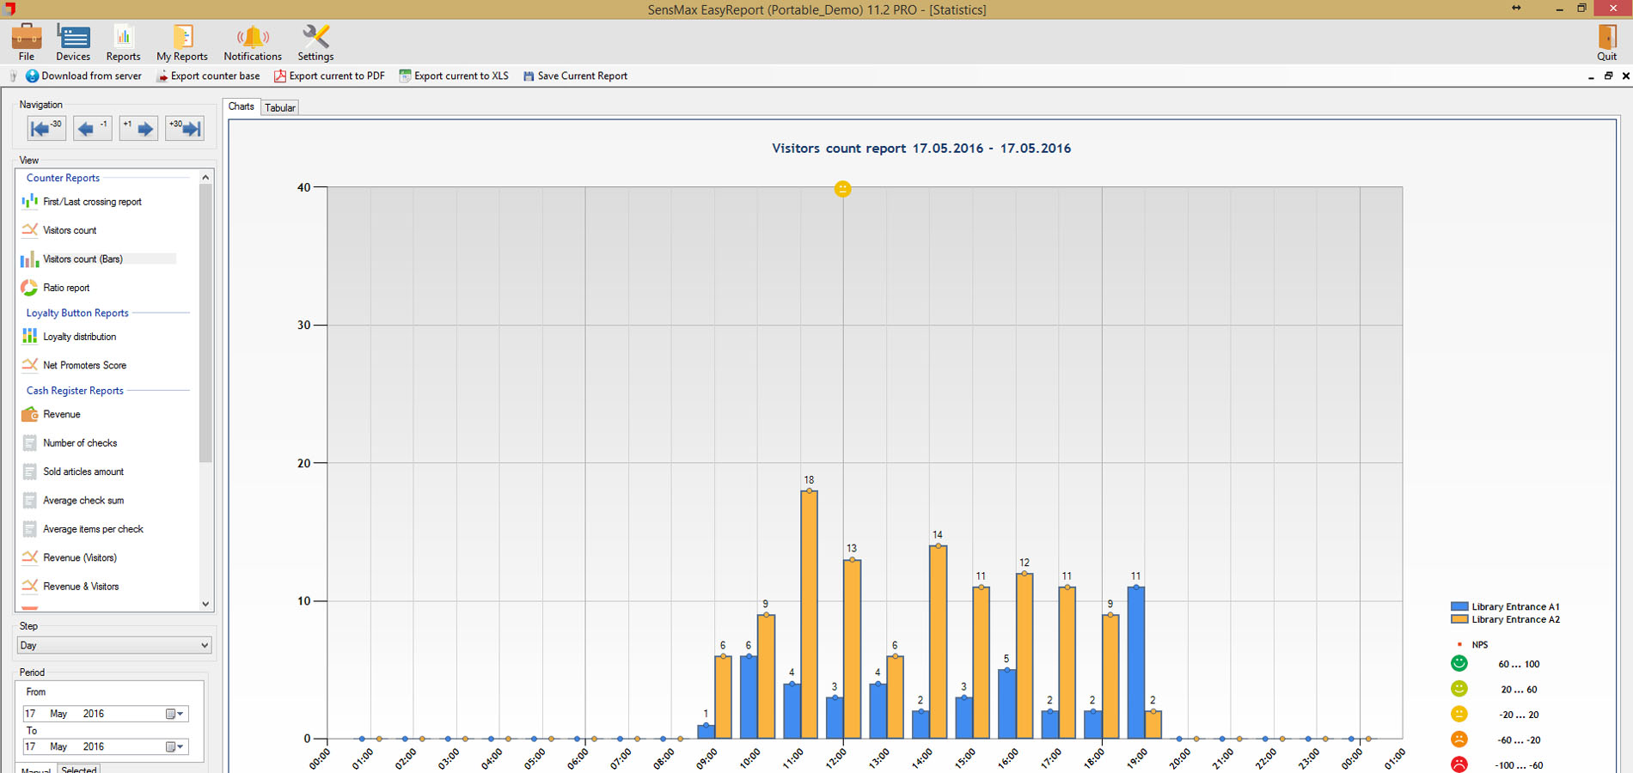Click the green 60...100 NPS smiley
This screenshot has height=773, width=1633.
point(1459,663)
